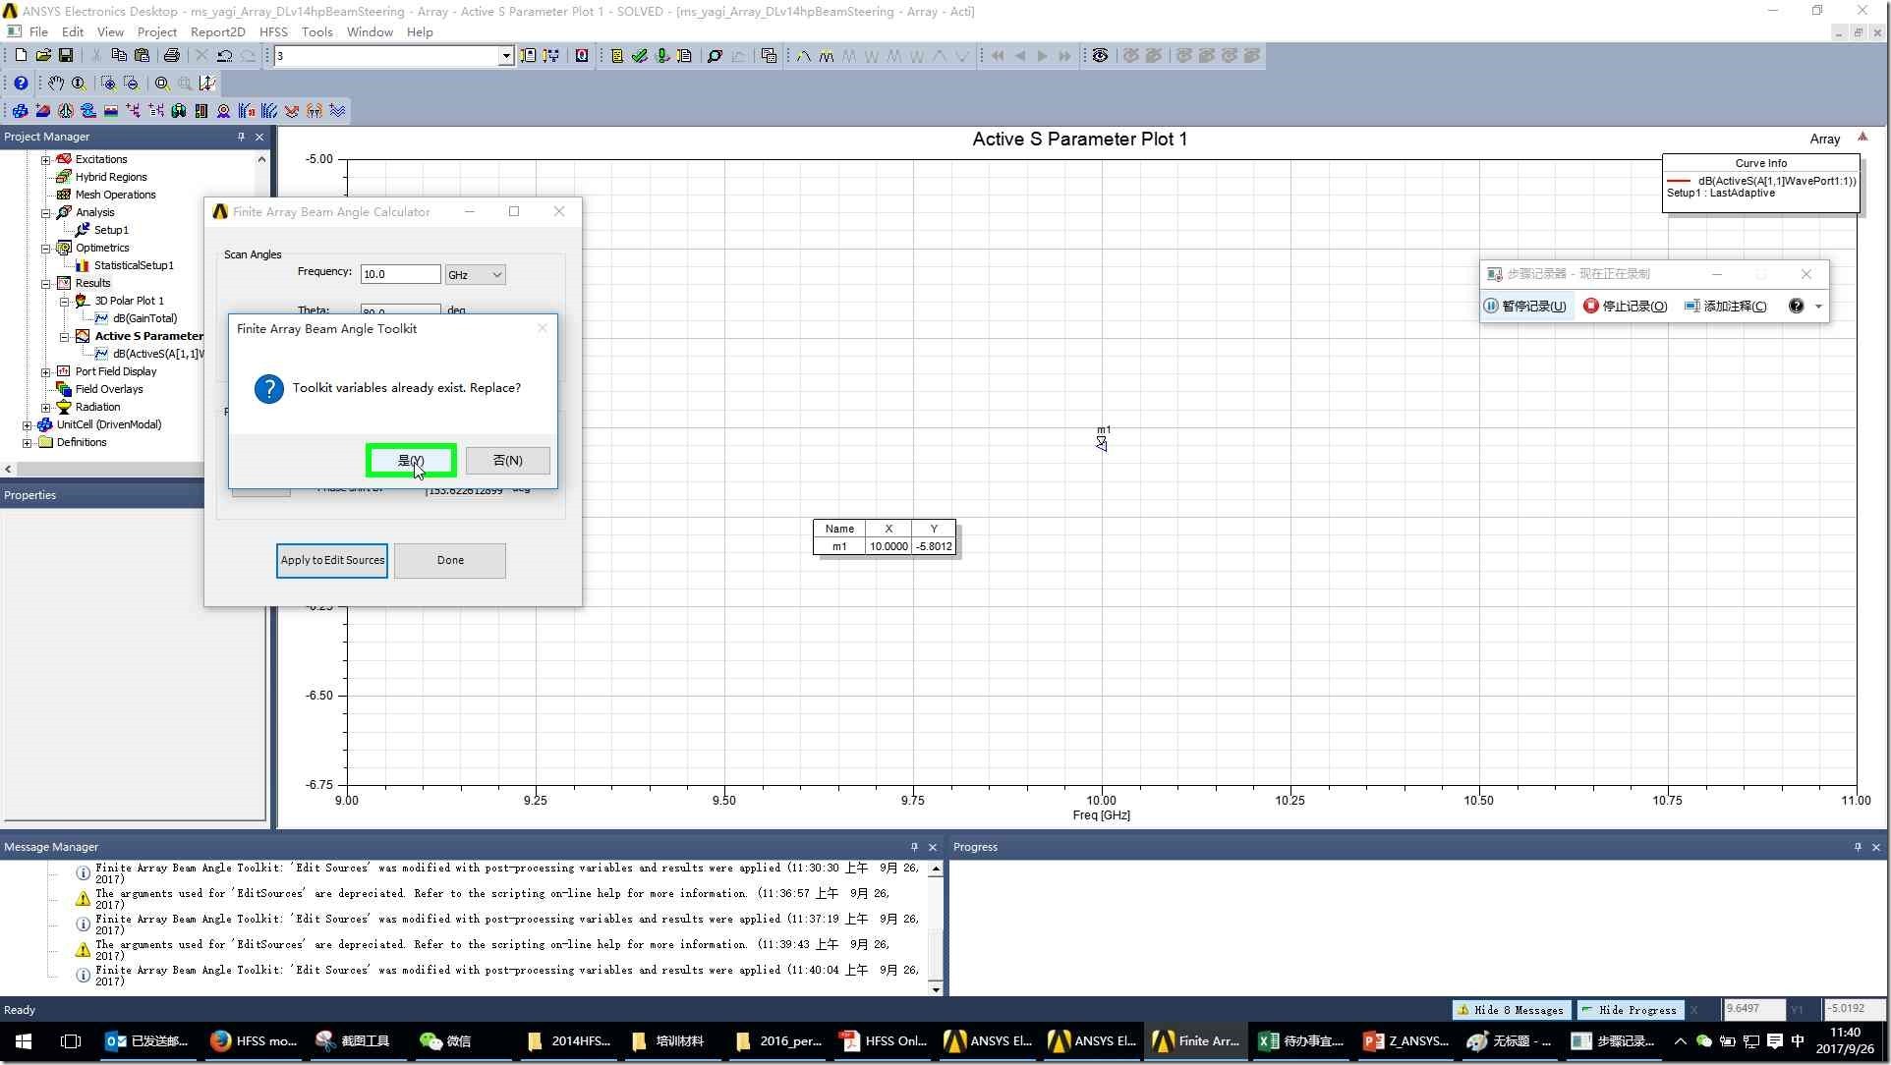Confirm replace with the 是(Y) button
Viewport: 1891px width, 1065px height.
coord(411,460)
